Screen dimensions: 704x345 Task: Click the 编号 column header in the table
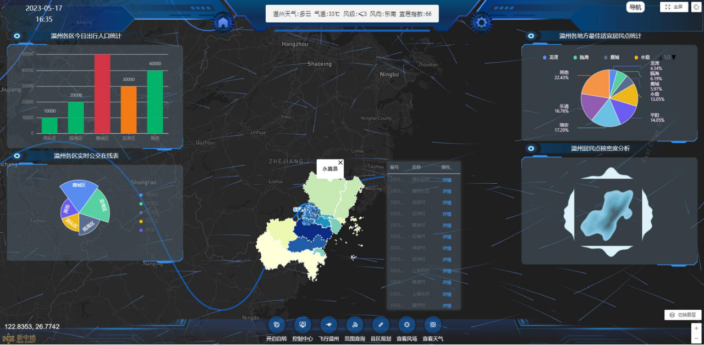(394, 167)
